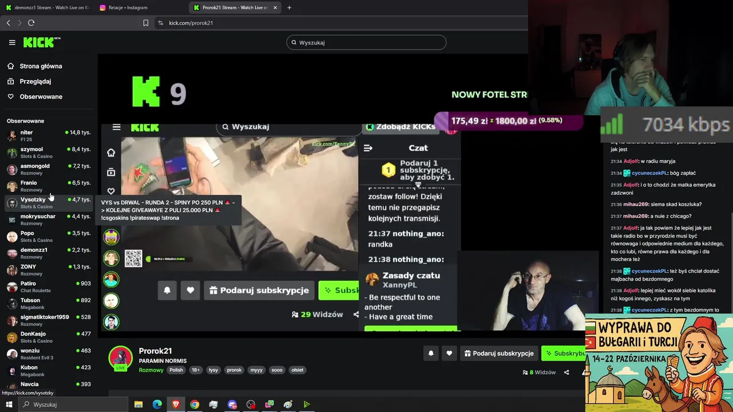Reload the page with the refresh icon

(x=31, y=23)
